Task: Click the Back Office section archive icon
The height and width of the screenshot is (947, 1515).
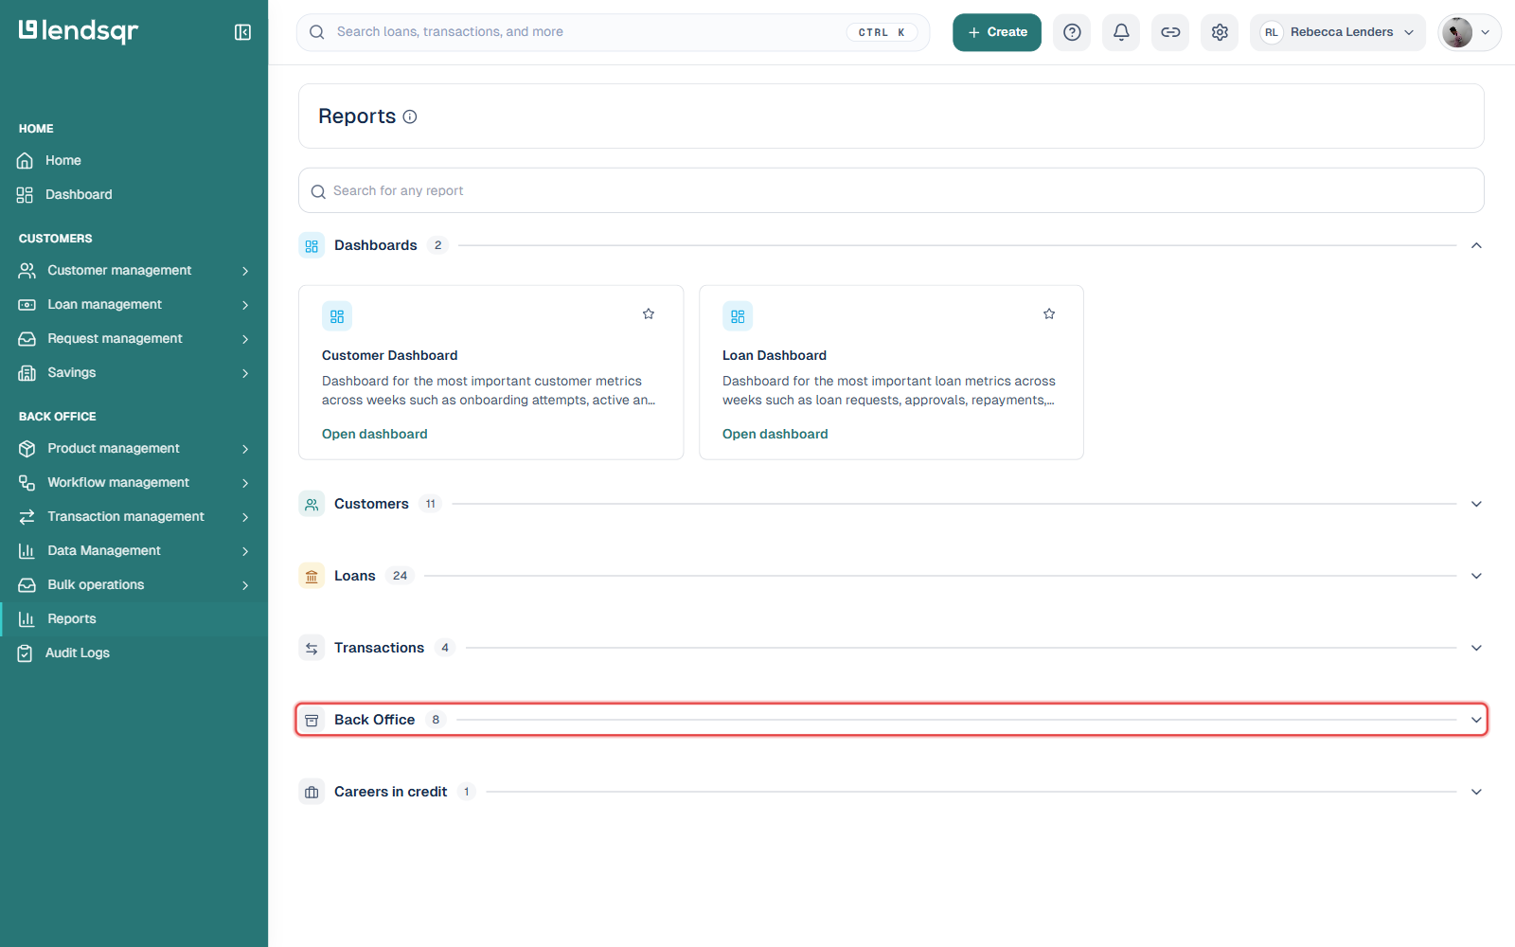Action: (312, 720)
